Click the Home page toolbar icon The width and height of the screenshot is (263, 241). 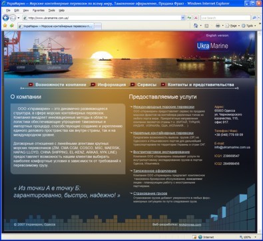[196, 26]
